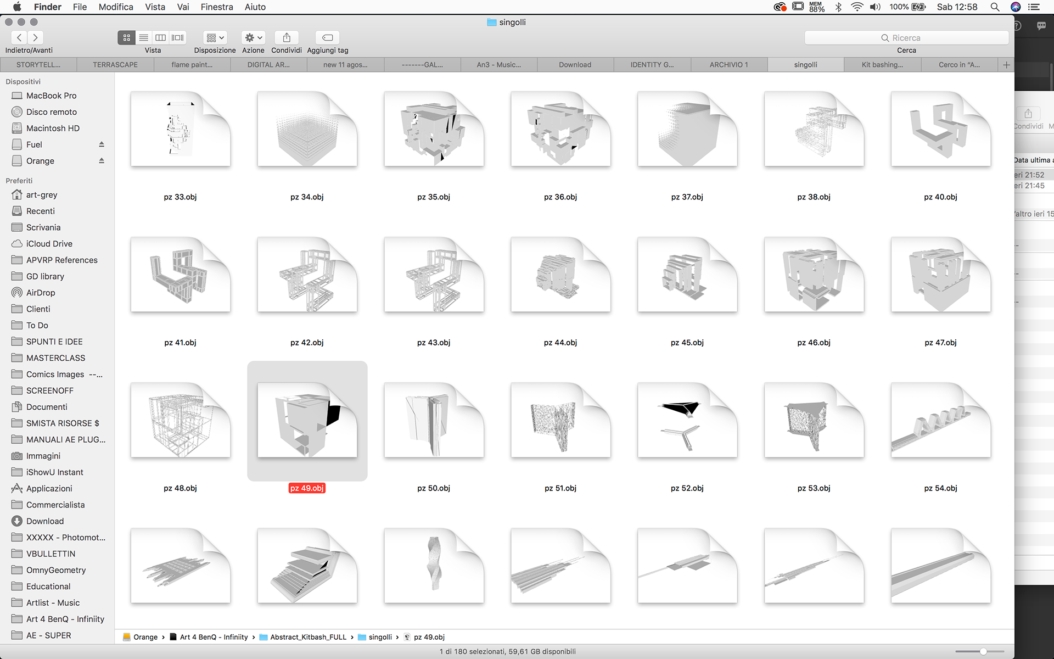Click the Ricerca search field
This screenshot has width=1054, height=659.
tap(906, 38)
